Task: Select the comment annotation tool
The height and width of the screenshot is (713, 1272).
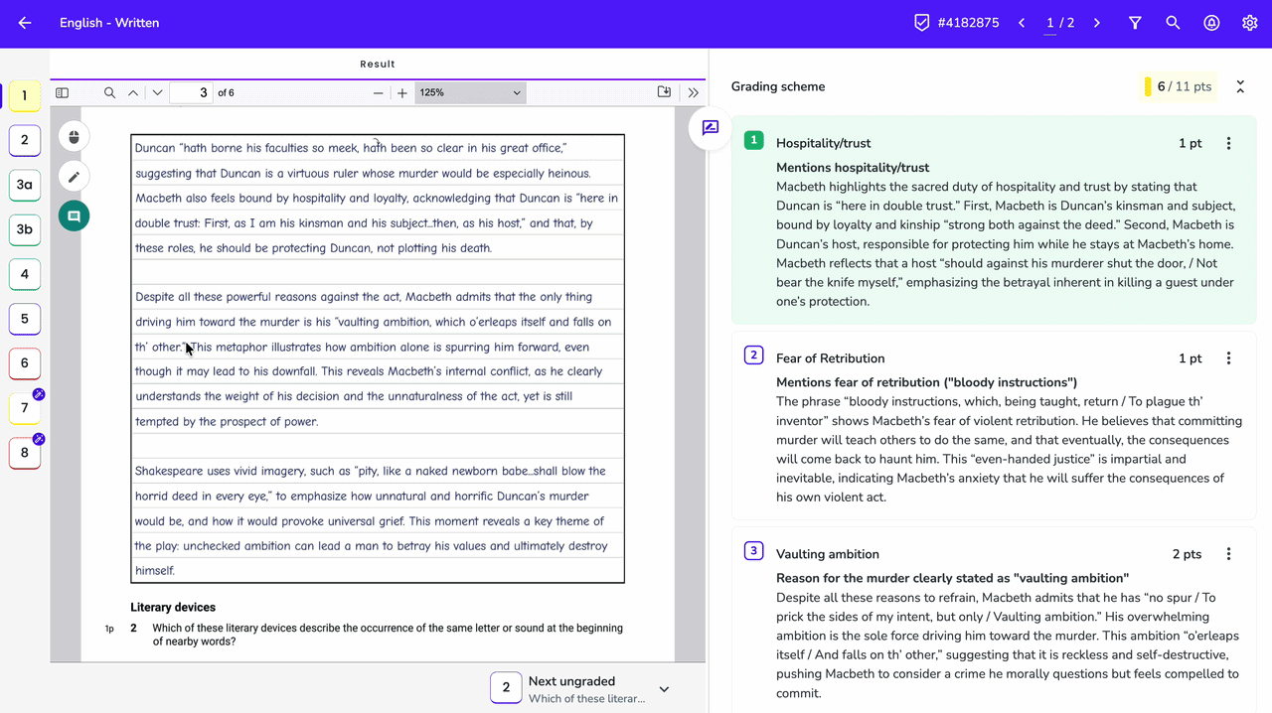Action: [74, 216]
